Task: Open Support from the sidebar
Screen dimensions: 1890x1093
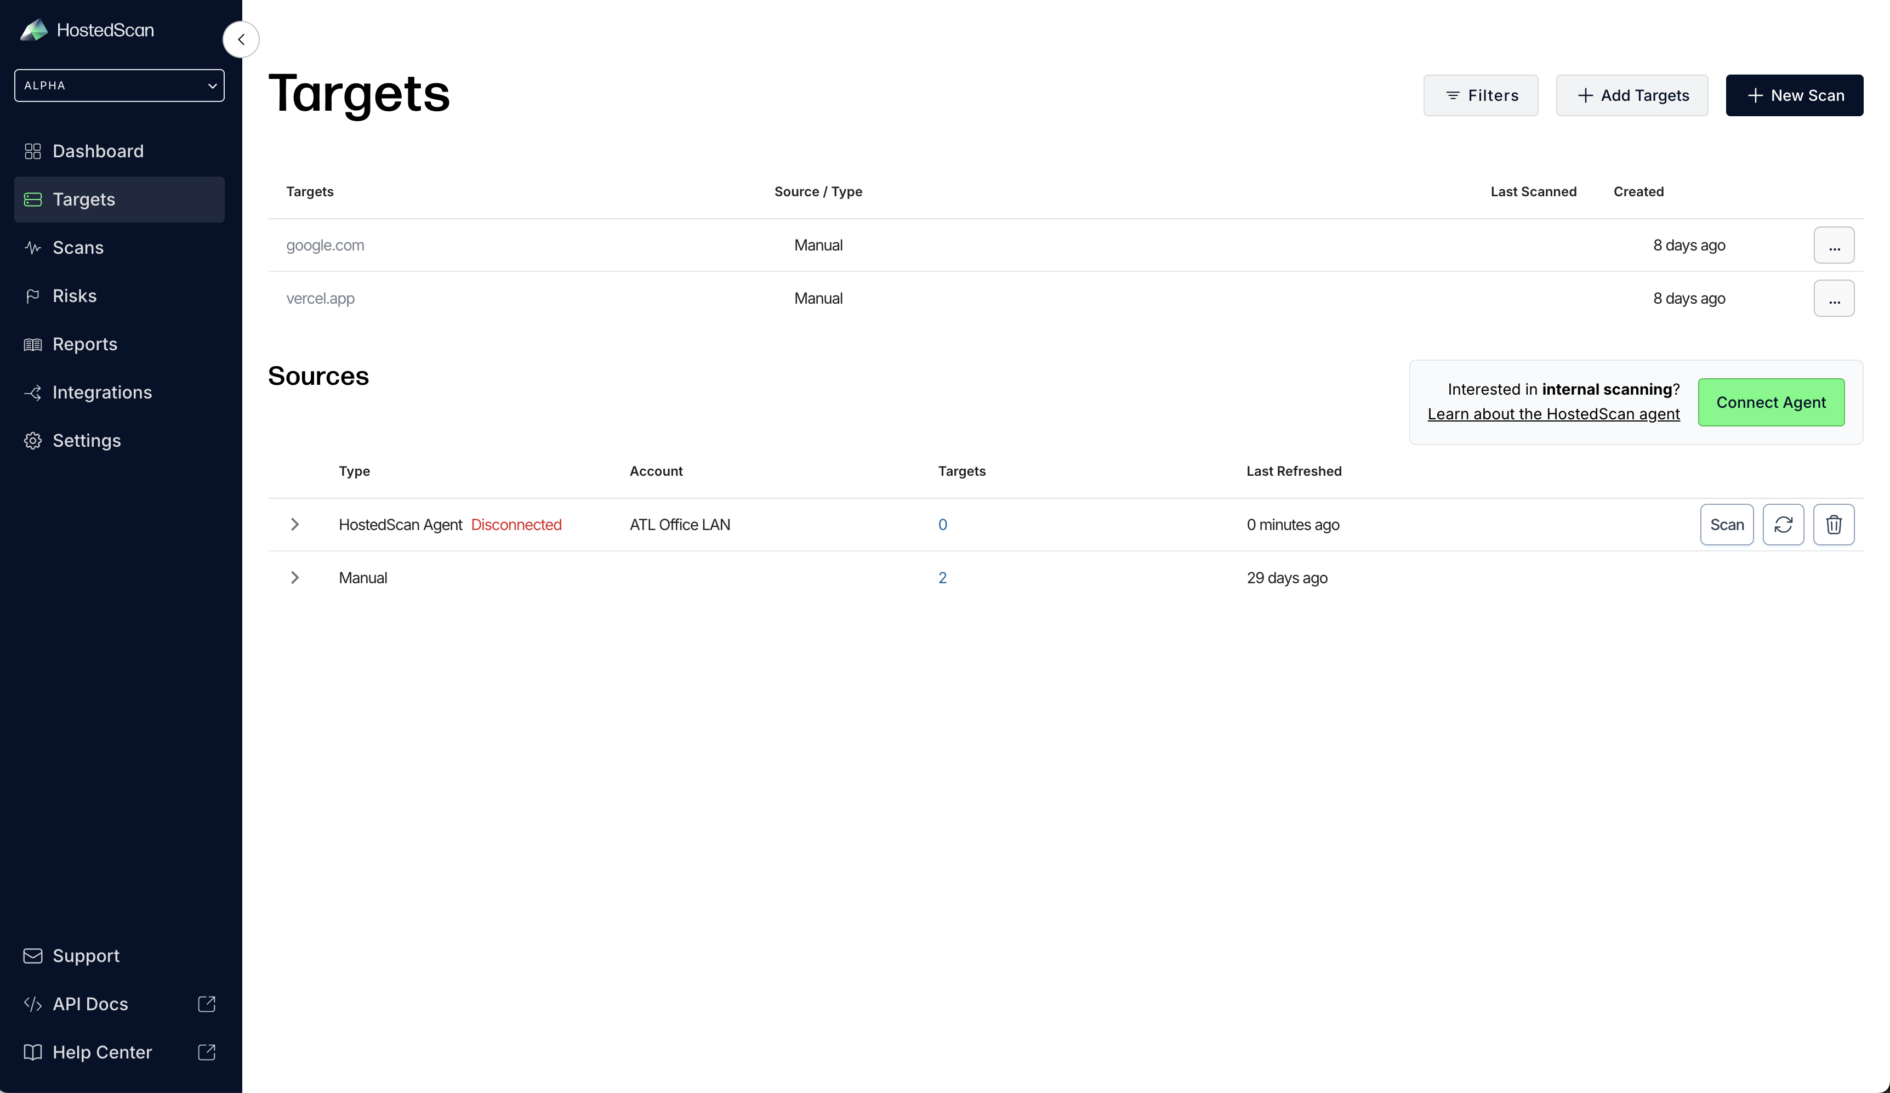Action: coord(119,956)
